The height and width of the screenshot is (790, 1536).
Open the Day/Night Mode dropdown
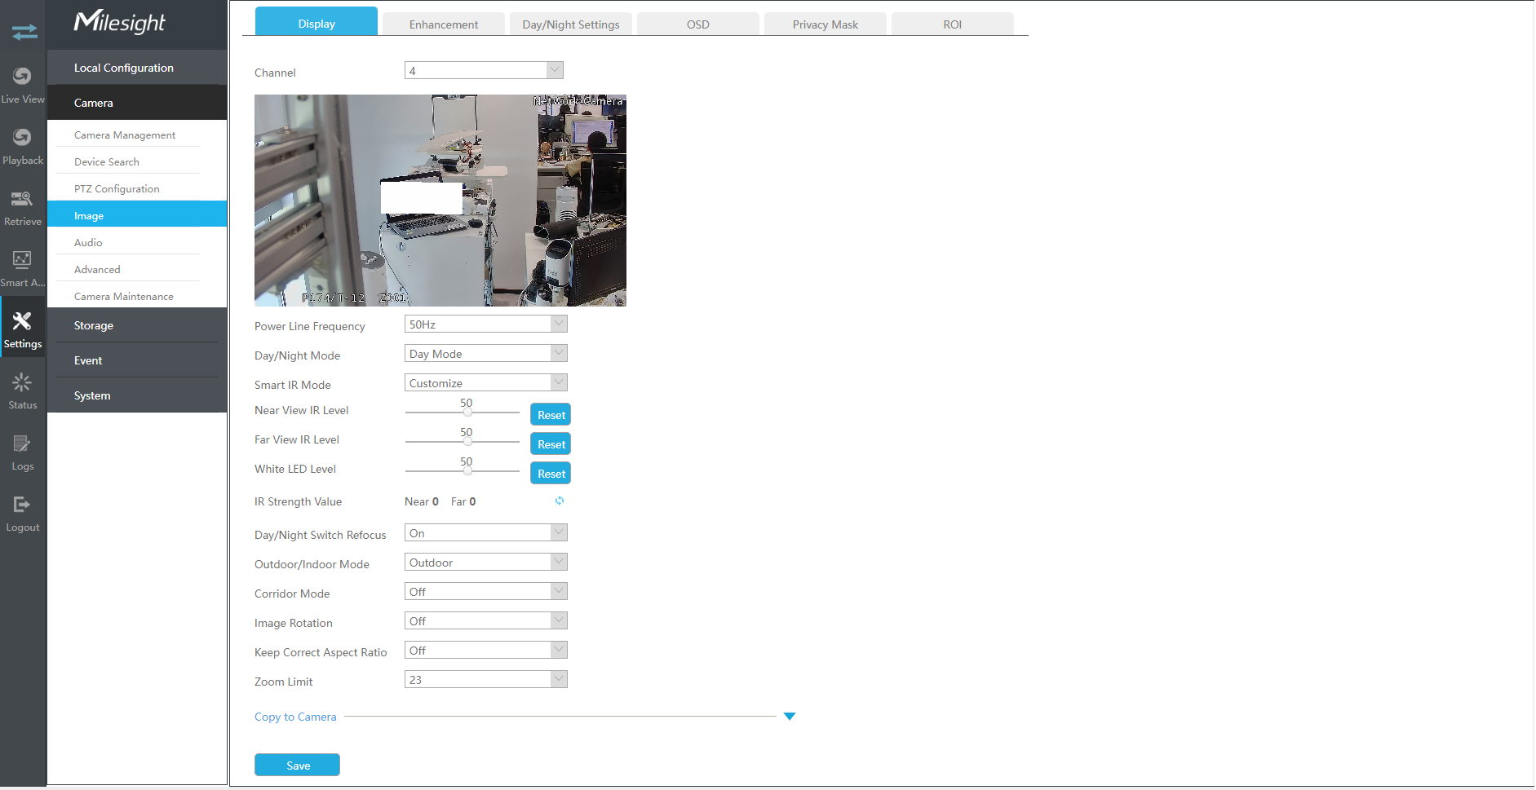485,354
